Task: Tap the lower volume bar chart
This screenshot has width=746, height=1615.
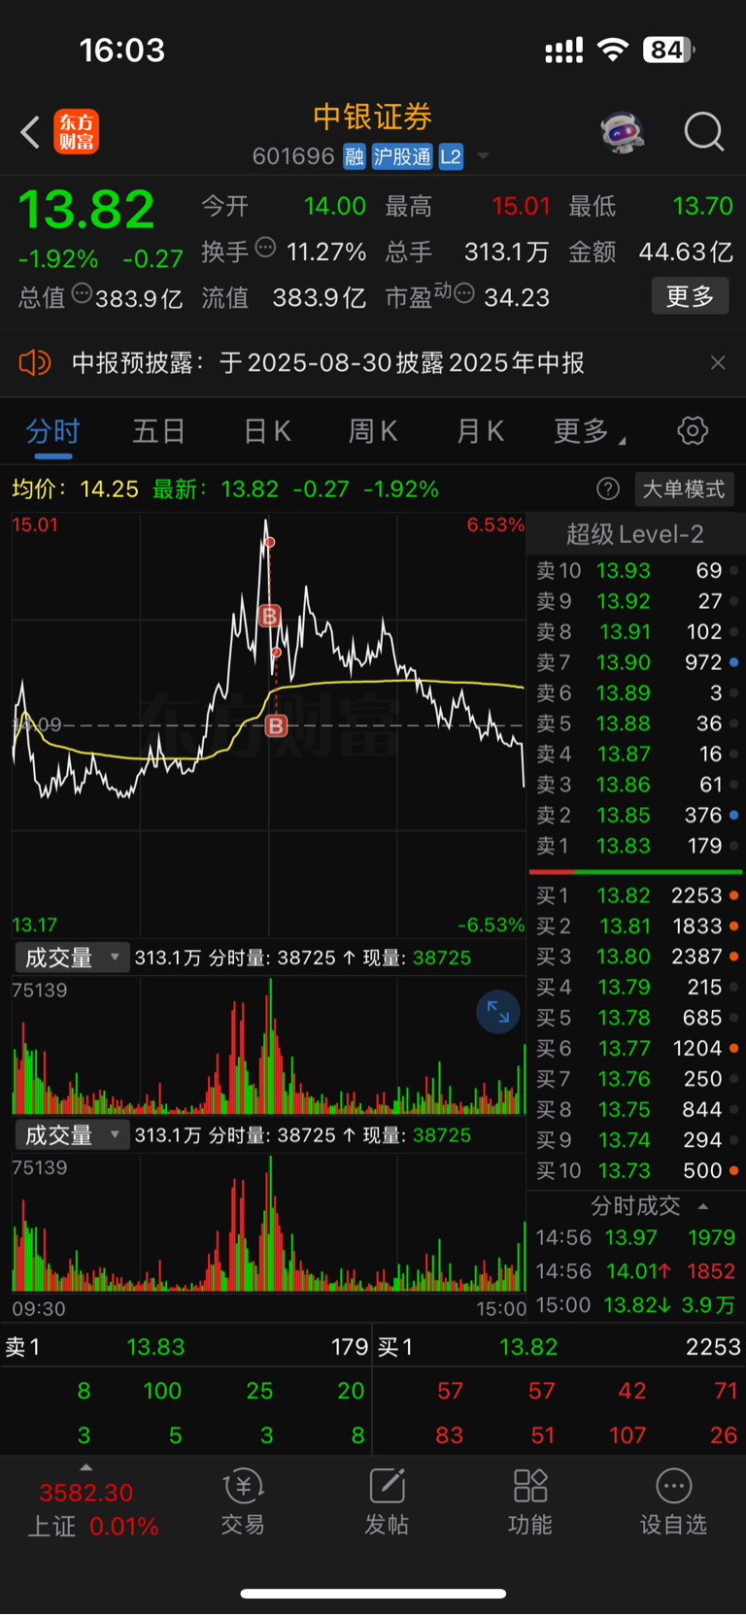Action: 268,1224
